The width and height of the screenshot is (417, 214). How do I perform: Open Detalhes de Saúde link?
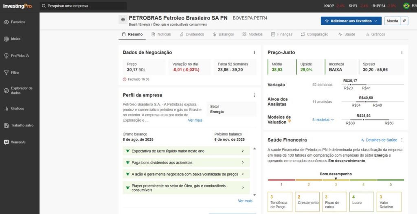coord(381,140)
